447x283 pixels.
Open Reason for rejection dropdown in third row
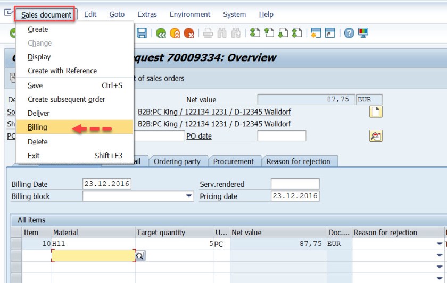(440, 267)
